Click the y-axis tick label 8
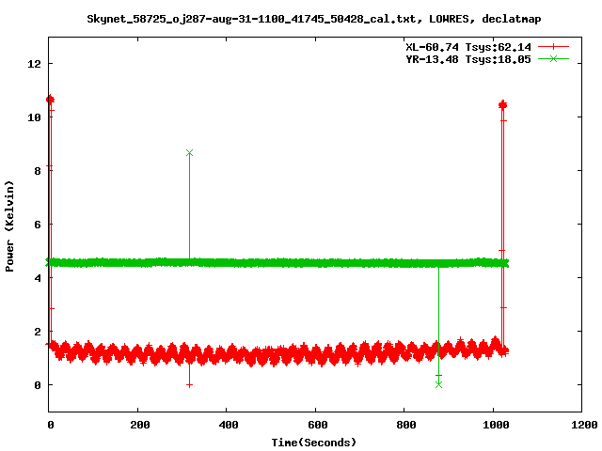This screenshot has width=602, height=451. 38,171
